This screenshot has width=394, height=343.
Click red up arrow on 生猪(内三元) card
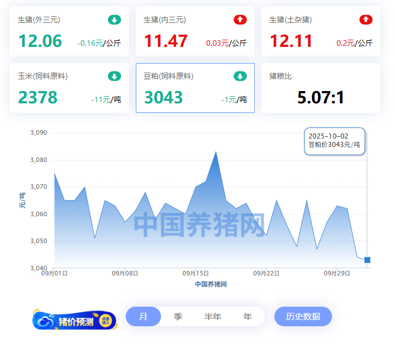click(240, 20)
